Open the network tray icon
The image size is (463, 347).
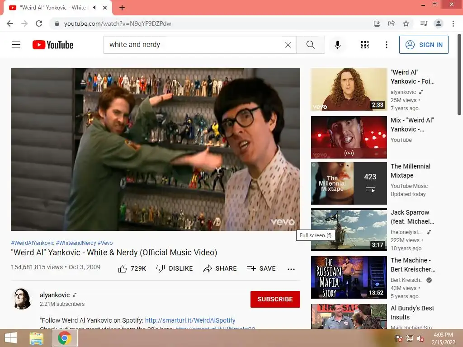tap(410, 338)
